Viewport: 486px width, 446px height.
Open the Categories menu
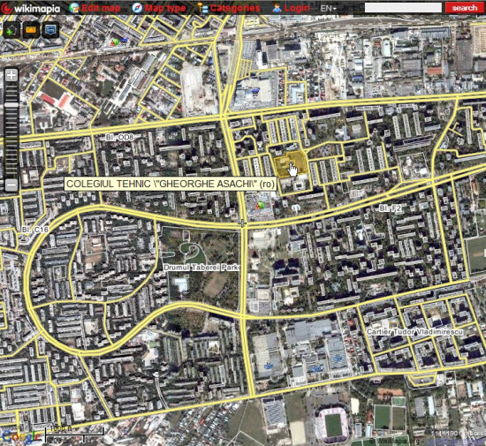click(x=235, y=8)
